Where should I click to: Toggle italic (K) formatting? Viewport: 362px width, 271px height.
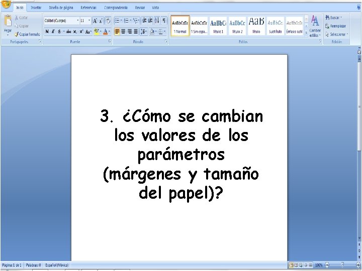[x=53, y=32]
